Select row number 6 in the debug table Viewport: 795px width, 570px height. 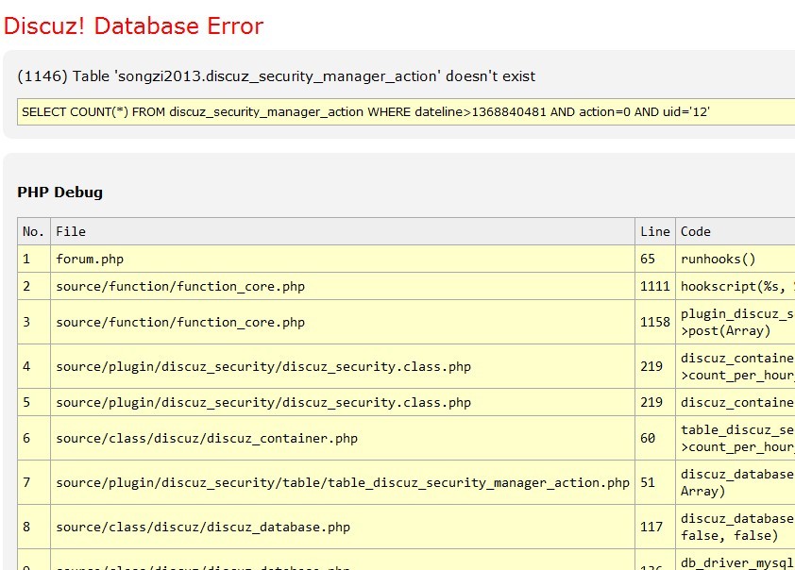pyautogui.click(x=34, y=438)
